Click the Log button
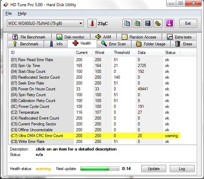Screen dimensions: 204x179 (x=182, y=169)
